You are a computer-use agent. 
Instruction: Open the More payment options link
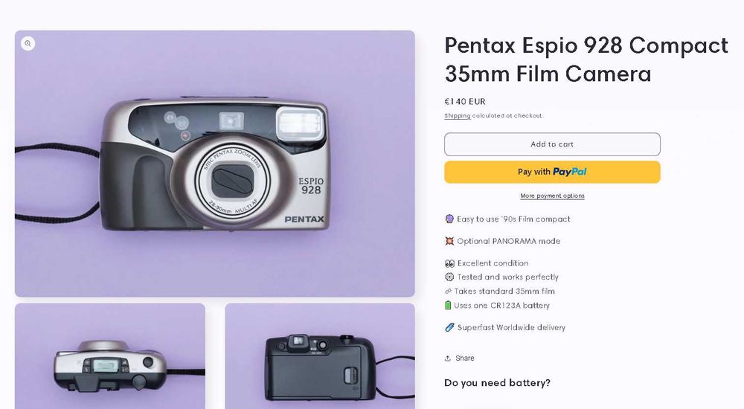click(x=552, y=196)
